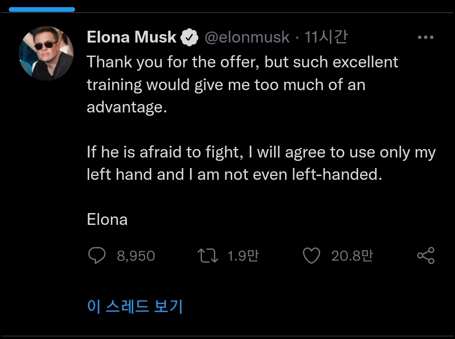Image resolution: width=455 pixels, height=339 pixels.
Task: Open the 이 스레드 보기 thread link
Action: click(135, 306)
